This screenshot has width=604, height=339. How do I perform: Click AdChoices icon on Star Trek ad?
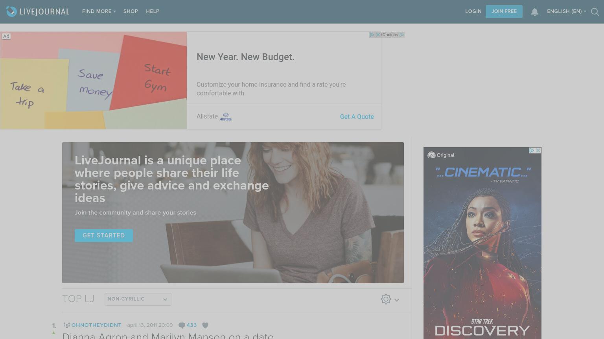pos(532,150)
